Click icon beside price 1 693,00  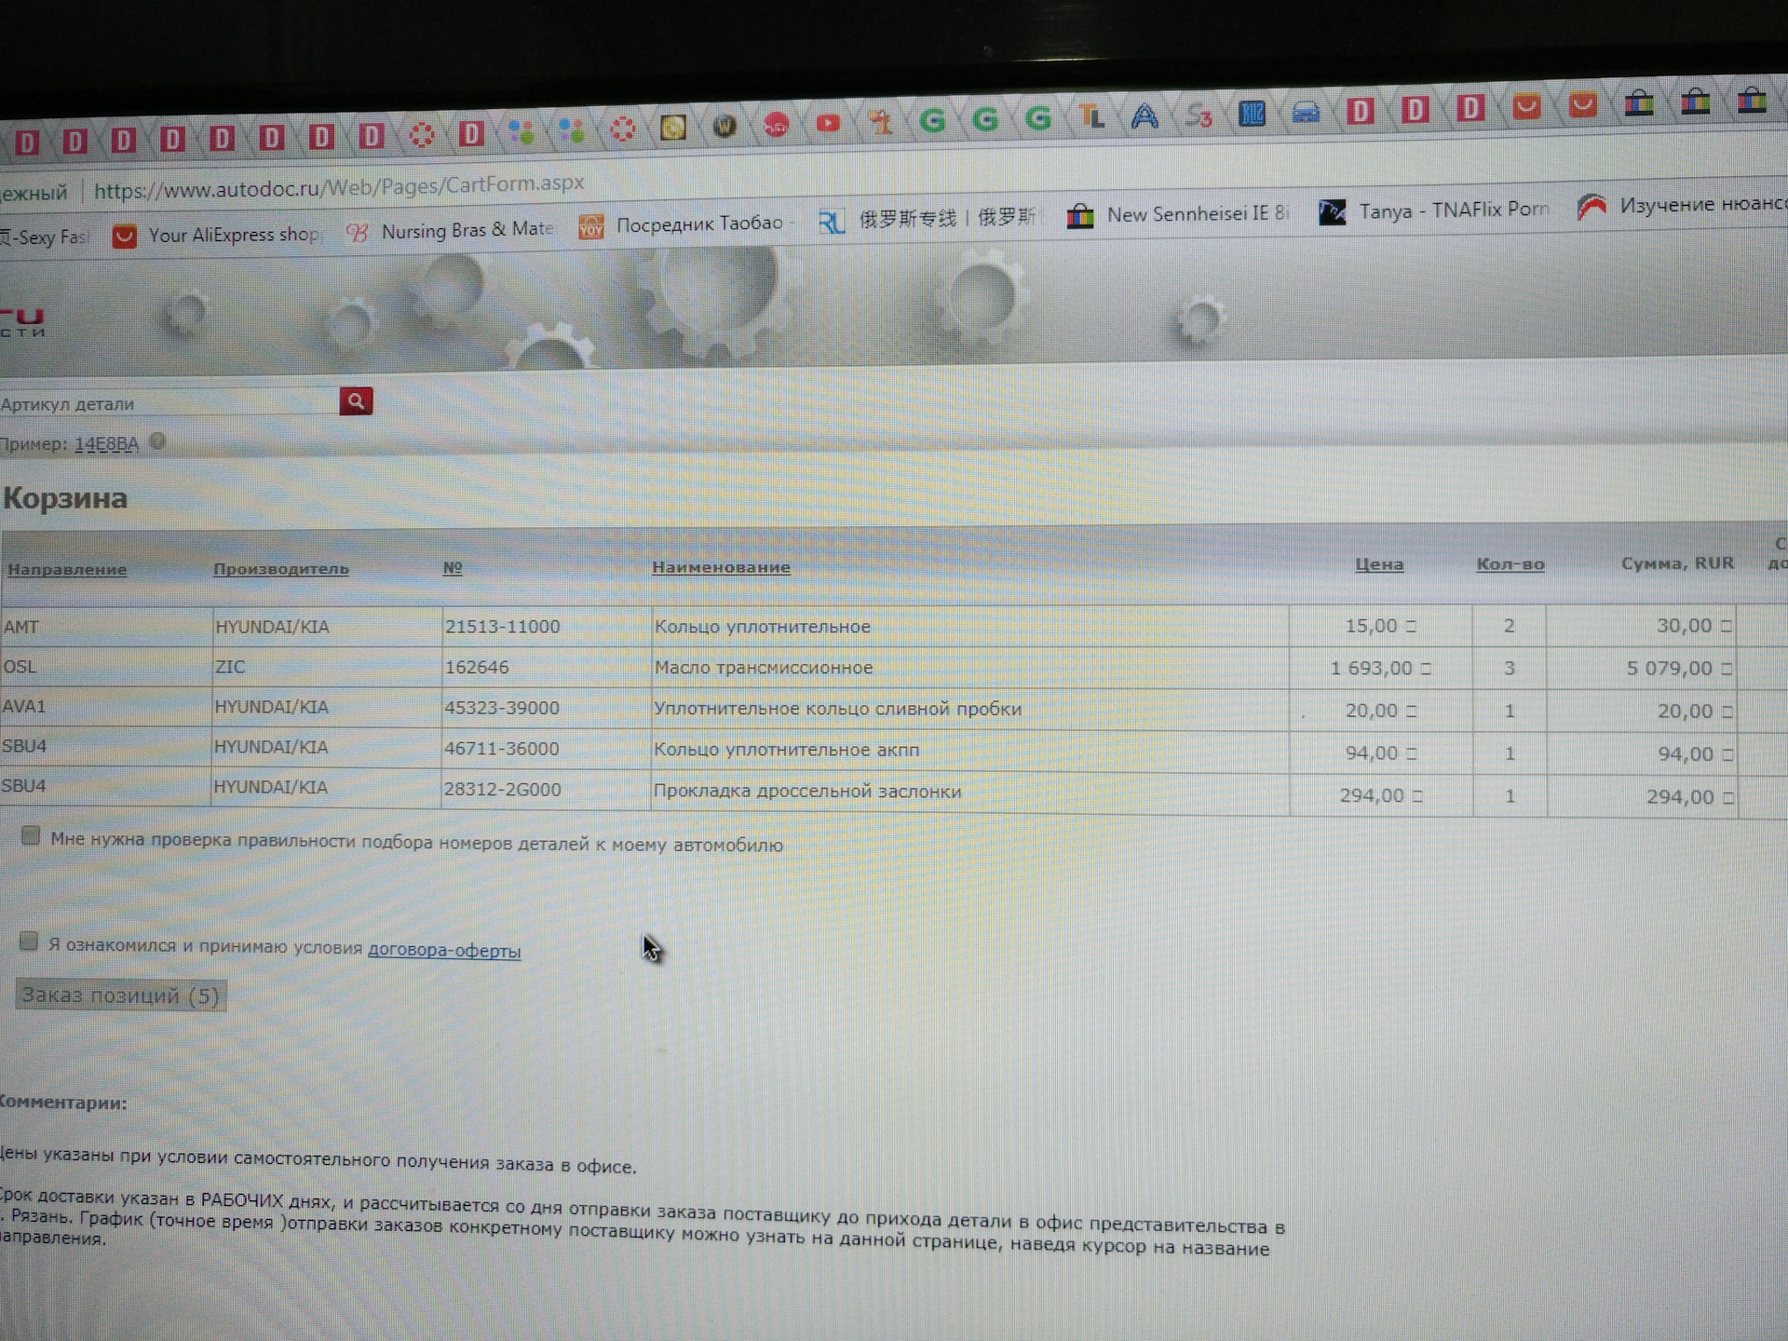point(1426,669)
